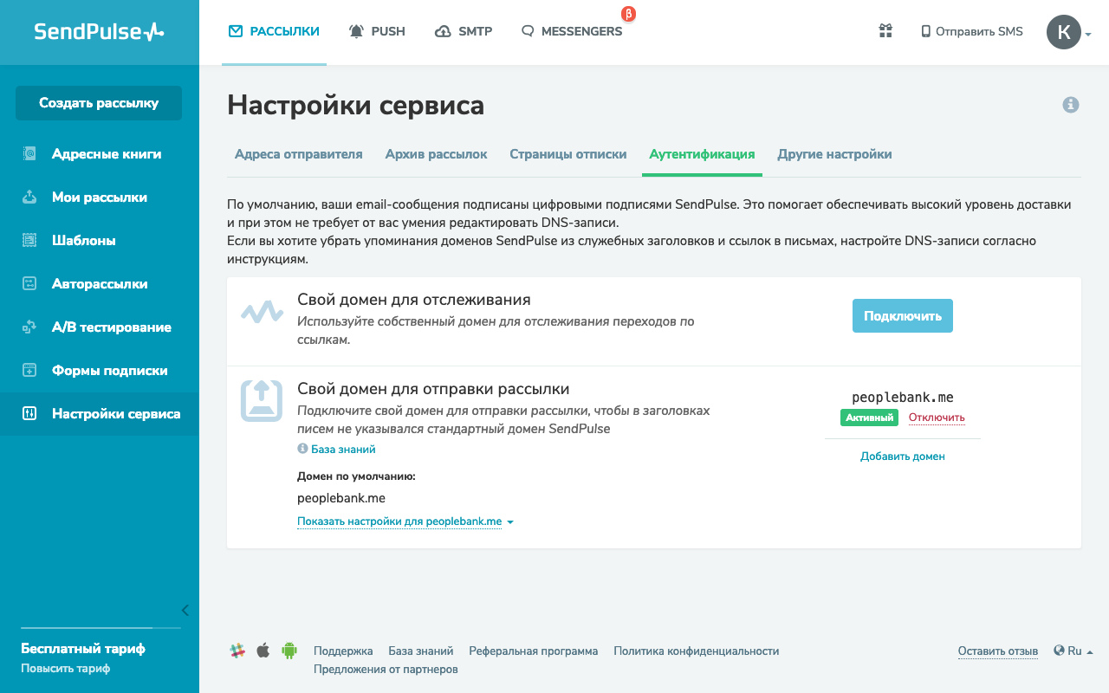
Task: Open A/B тестирование in sidebar
Action: pyautogui.click(x=111, y=327)
